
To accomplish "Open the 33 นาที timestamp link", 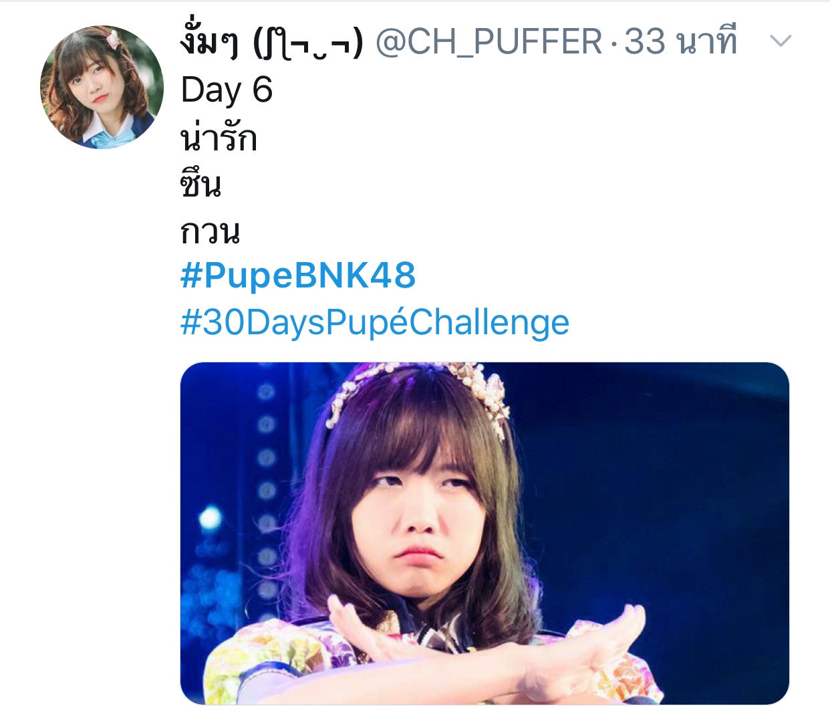I will click(680, 41).
